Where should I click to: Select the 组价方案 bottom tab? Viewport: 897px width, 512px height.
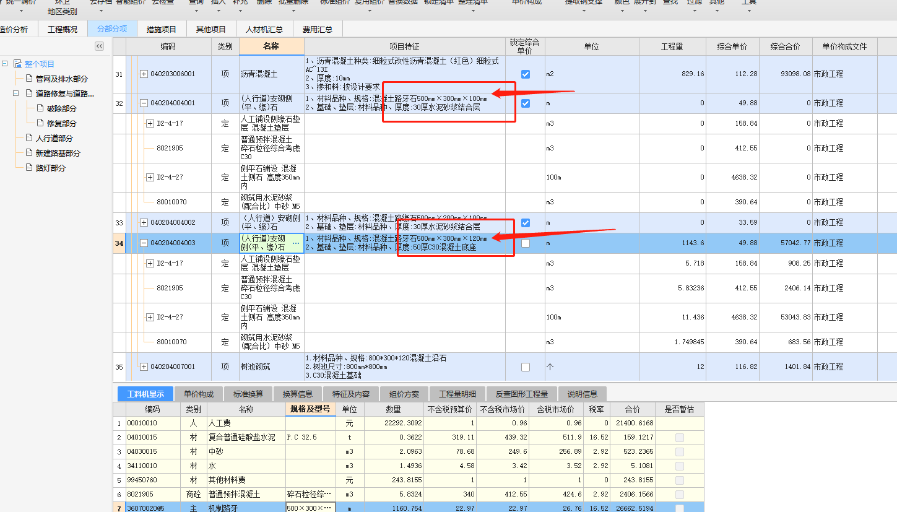pos(404,394)
